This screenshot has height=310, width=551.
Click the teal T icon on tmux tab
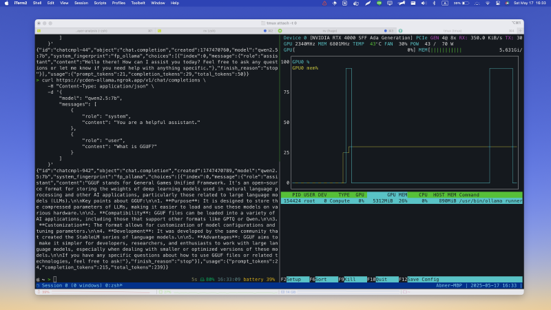pyautogui.click(x=400, y=31)
